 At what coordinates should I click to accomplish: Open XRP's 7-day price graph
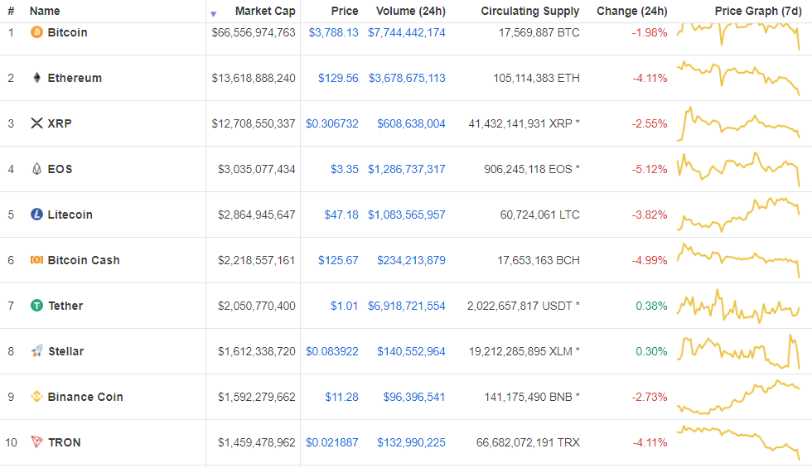738,123
